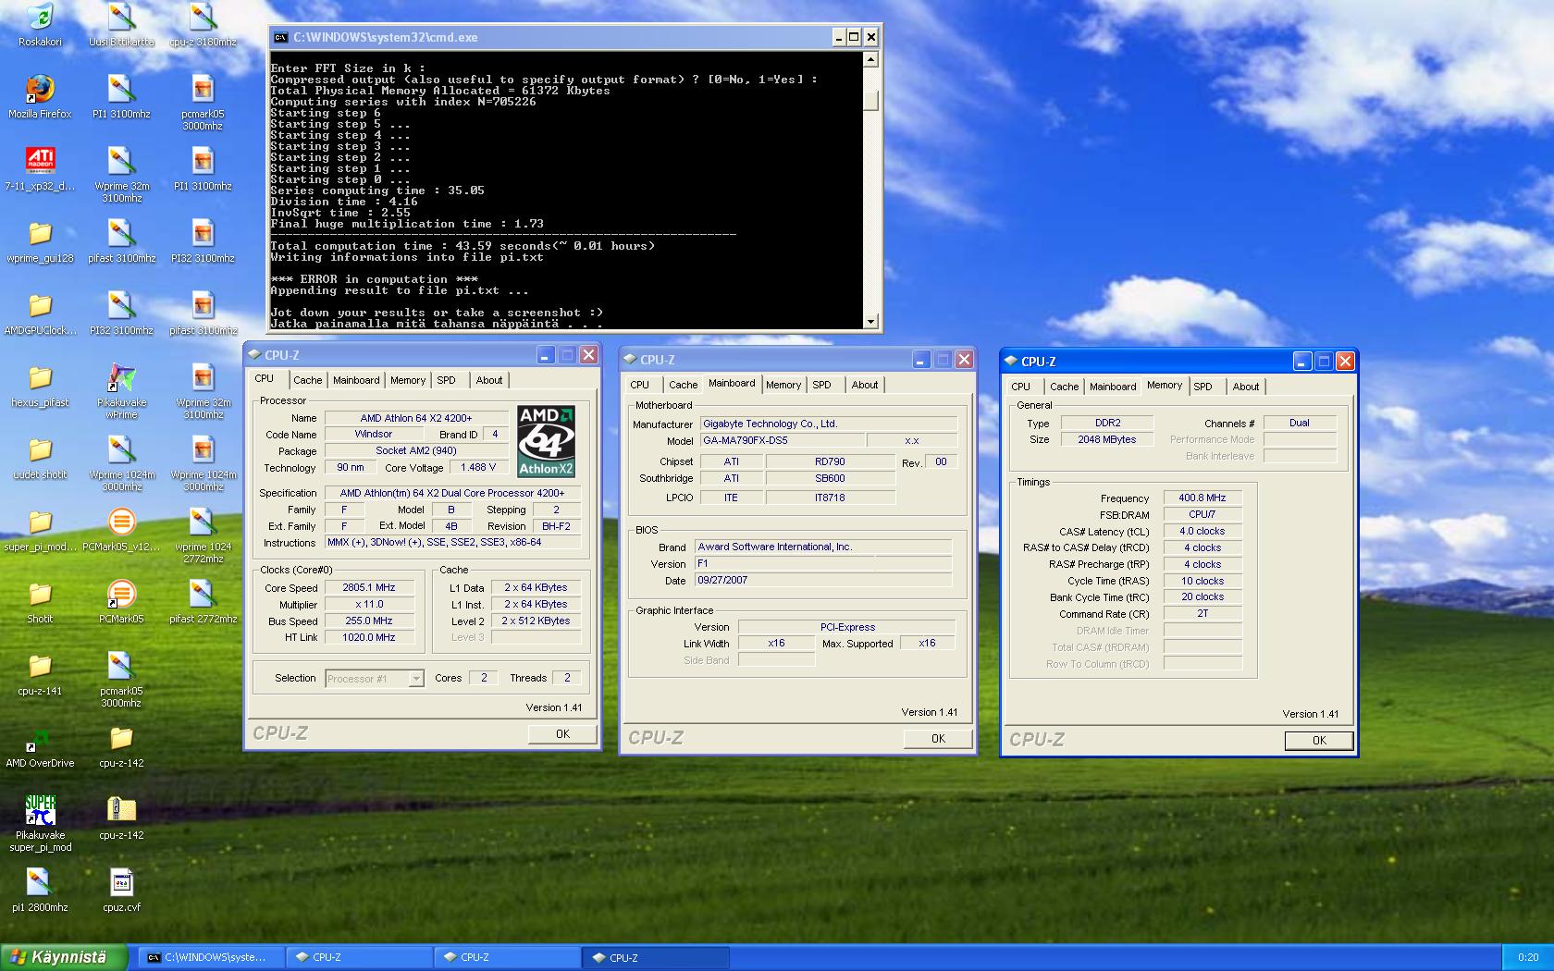Select the super_pi_mod folder icon
This screenshot has width=1554, height=971.
[40, 522]
